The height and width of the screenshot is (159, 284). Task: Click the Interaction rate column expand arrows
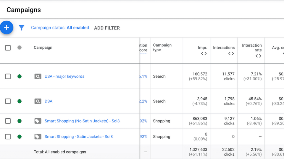tap(259, 56)
